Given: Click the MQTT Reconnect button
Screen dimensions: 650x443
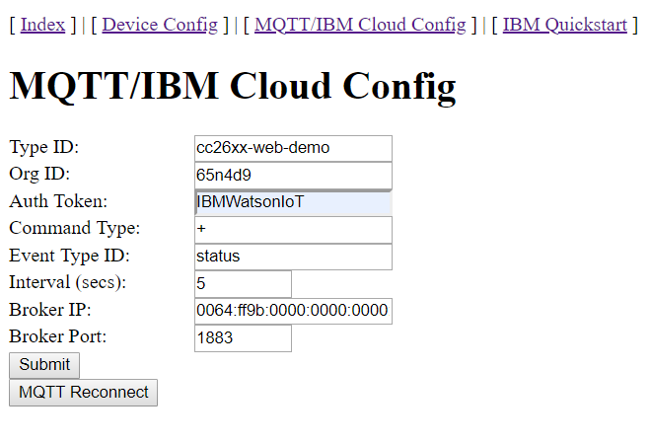Looking at the screenshot, I should (83, 393).
